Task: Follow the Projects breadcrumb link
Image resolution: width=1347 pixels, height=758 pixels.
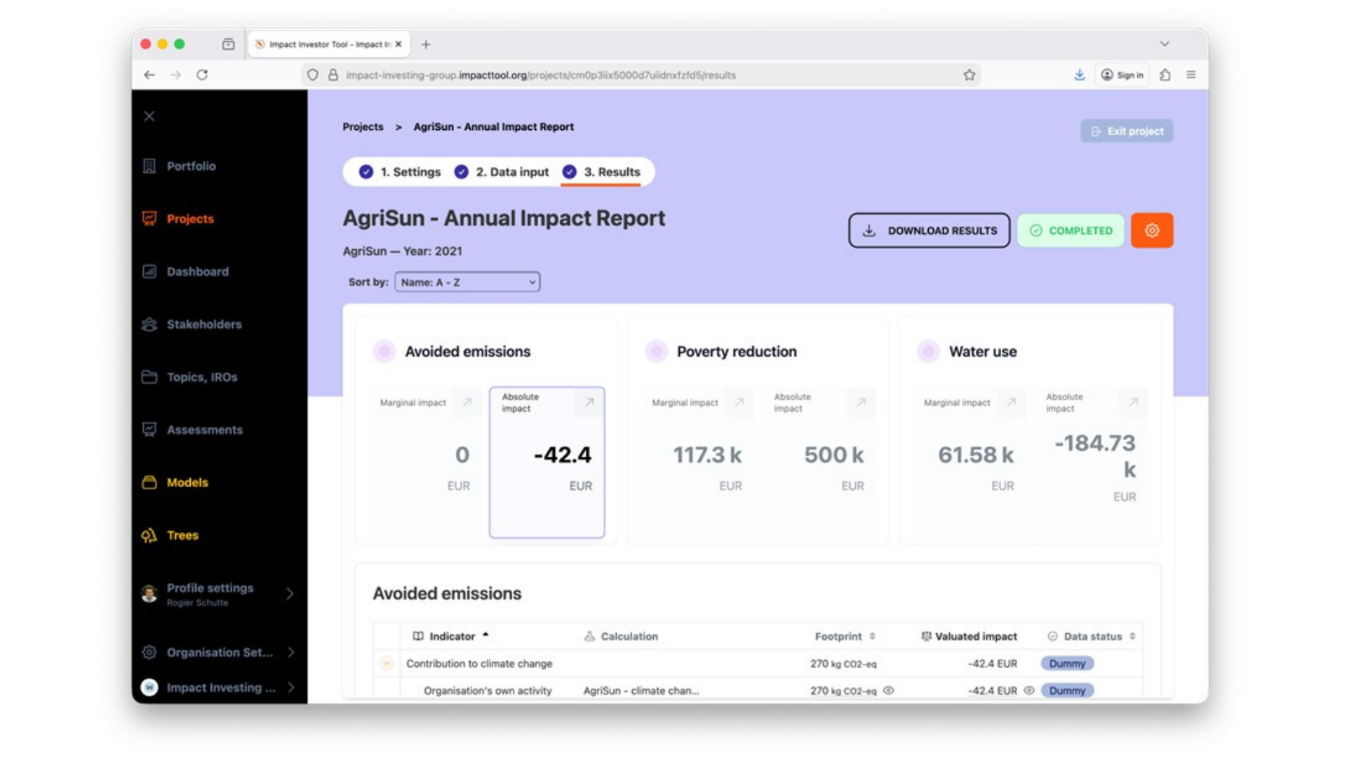Action: (363, 127)
